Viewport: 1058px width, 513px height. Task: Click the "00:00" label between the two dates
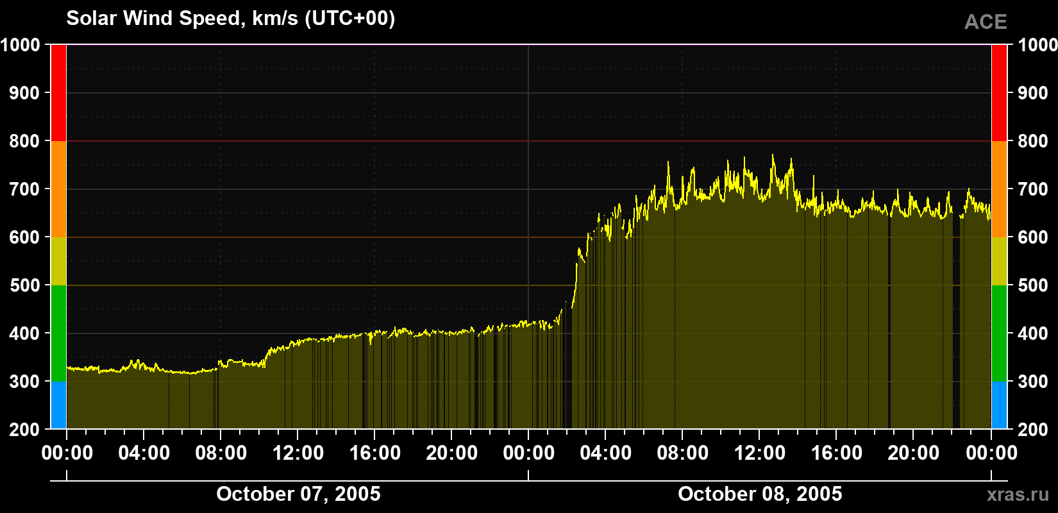pyautogui.click(x=529, y=453)
